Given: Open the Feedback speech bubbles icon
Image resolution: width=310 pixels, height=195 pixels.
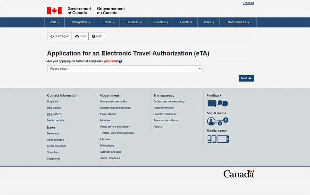Looking at the screenshot, I should tap(217, 104).
